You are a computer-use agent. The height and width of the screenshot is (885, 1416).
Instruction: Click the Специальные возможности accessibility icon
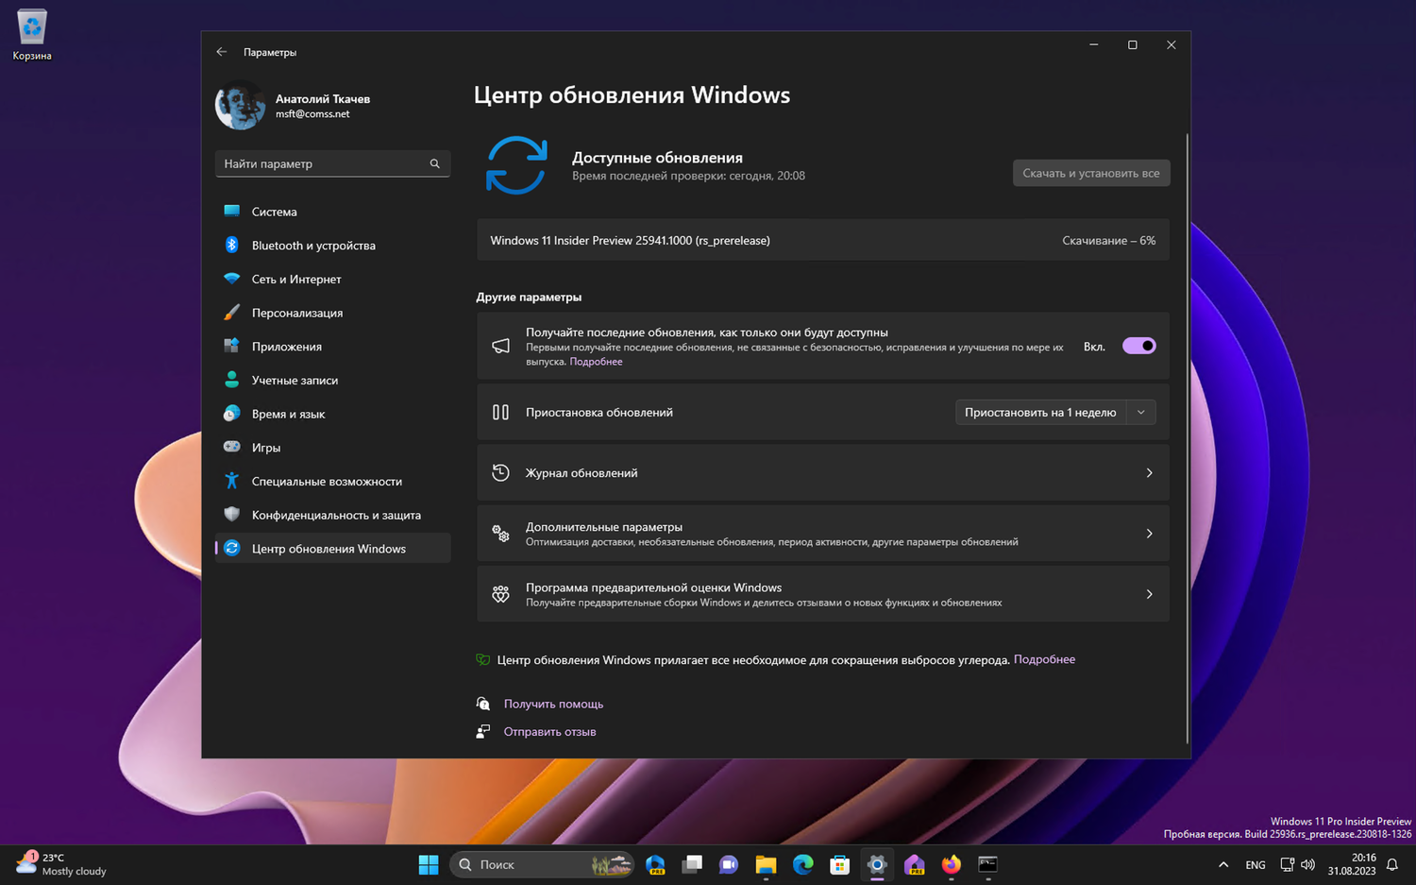[x=232, y=481]
